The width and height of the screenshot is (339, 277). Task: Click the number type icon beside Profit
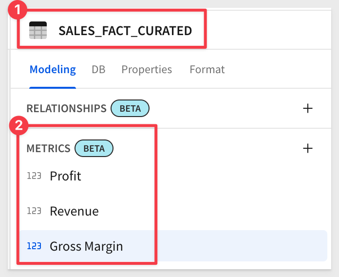pos(34,176)
